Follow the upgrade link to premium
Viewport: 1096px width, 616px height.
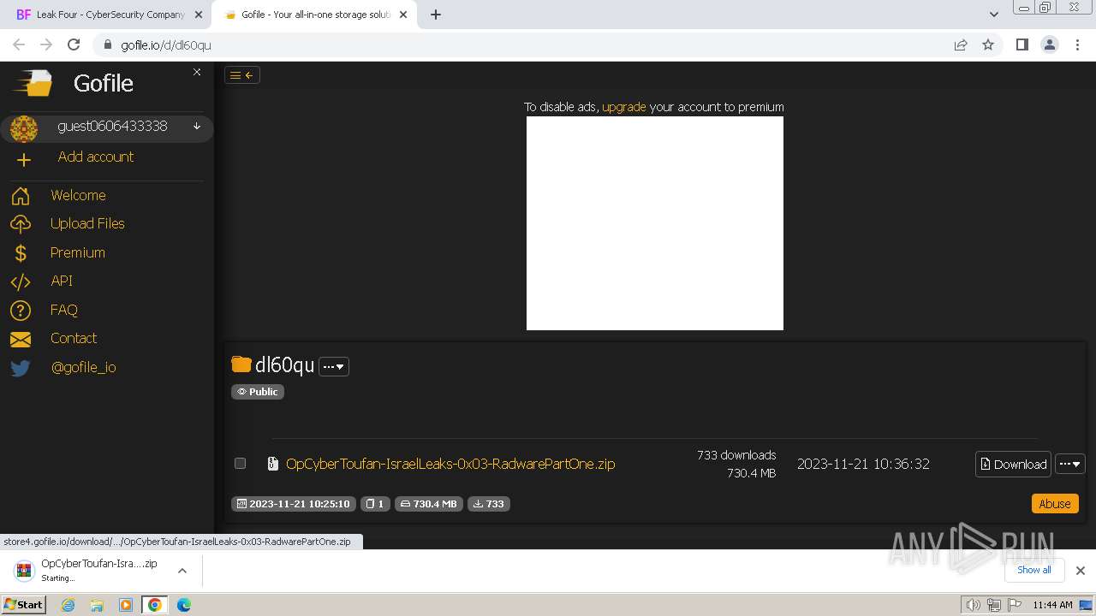624,107
